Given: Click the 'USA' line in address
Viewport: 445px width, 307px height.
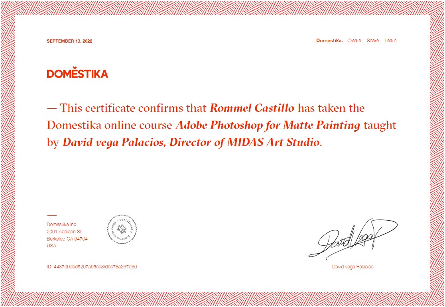Looking at the screenshot, I should 51,246.
